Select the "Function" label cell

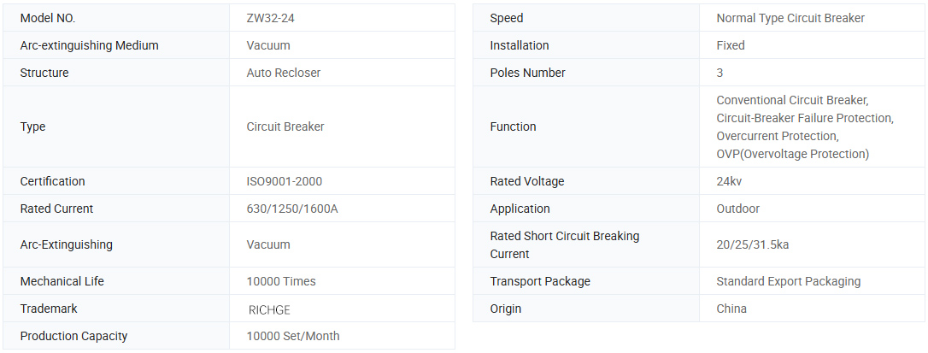point(513,126)
